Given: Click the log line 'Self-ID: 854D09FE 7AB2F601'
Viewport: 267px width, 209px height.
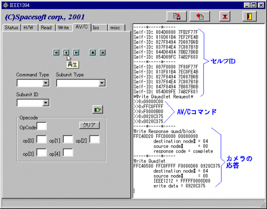Looking at the screenshot, I should pyautogui.click(x=166, y=92).
